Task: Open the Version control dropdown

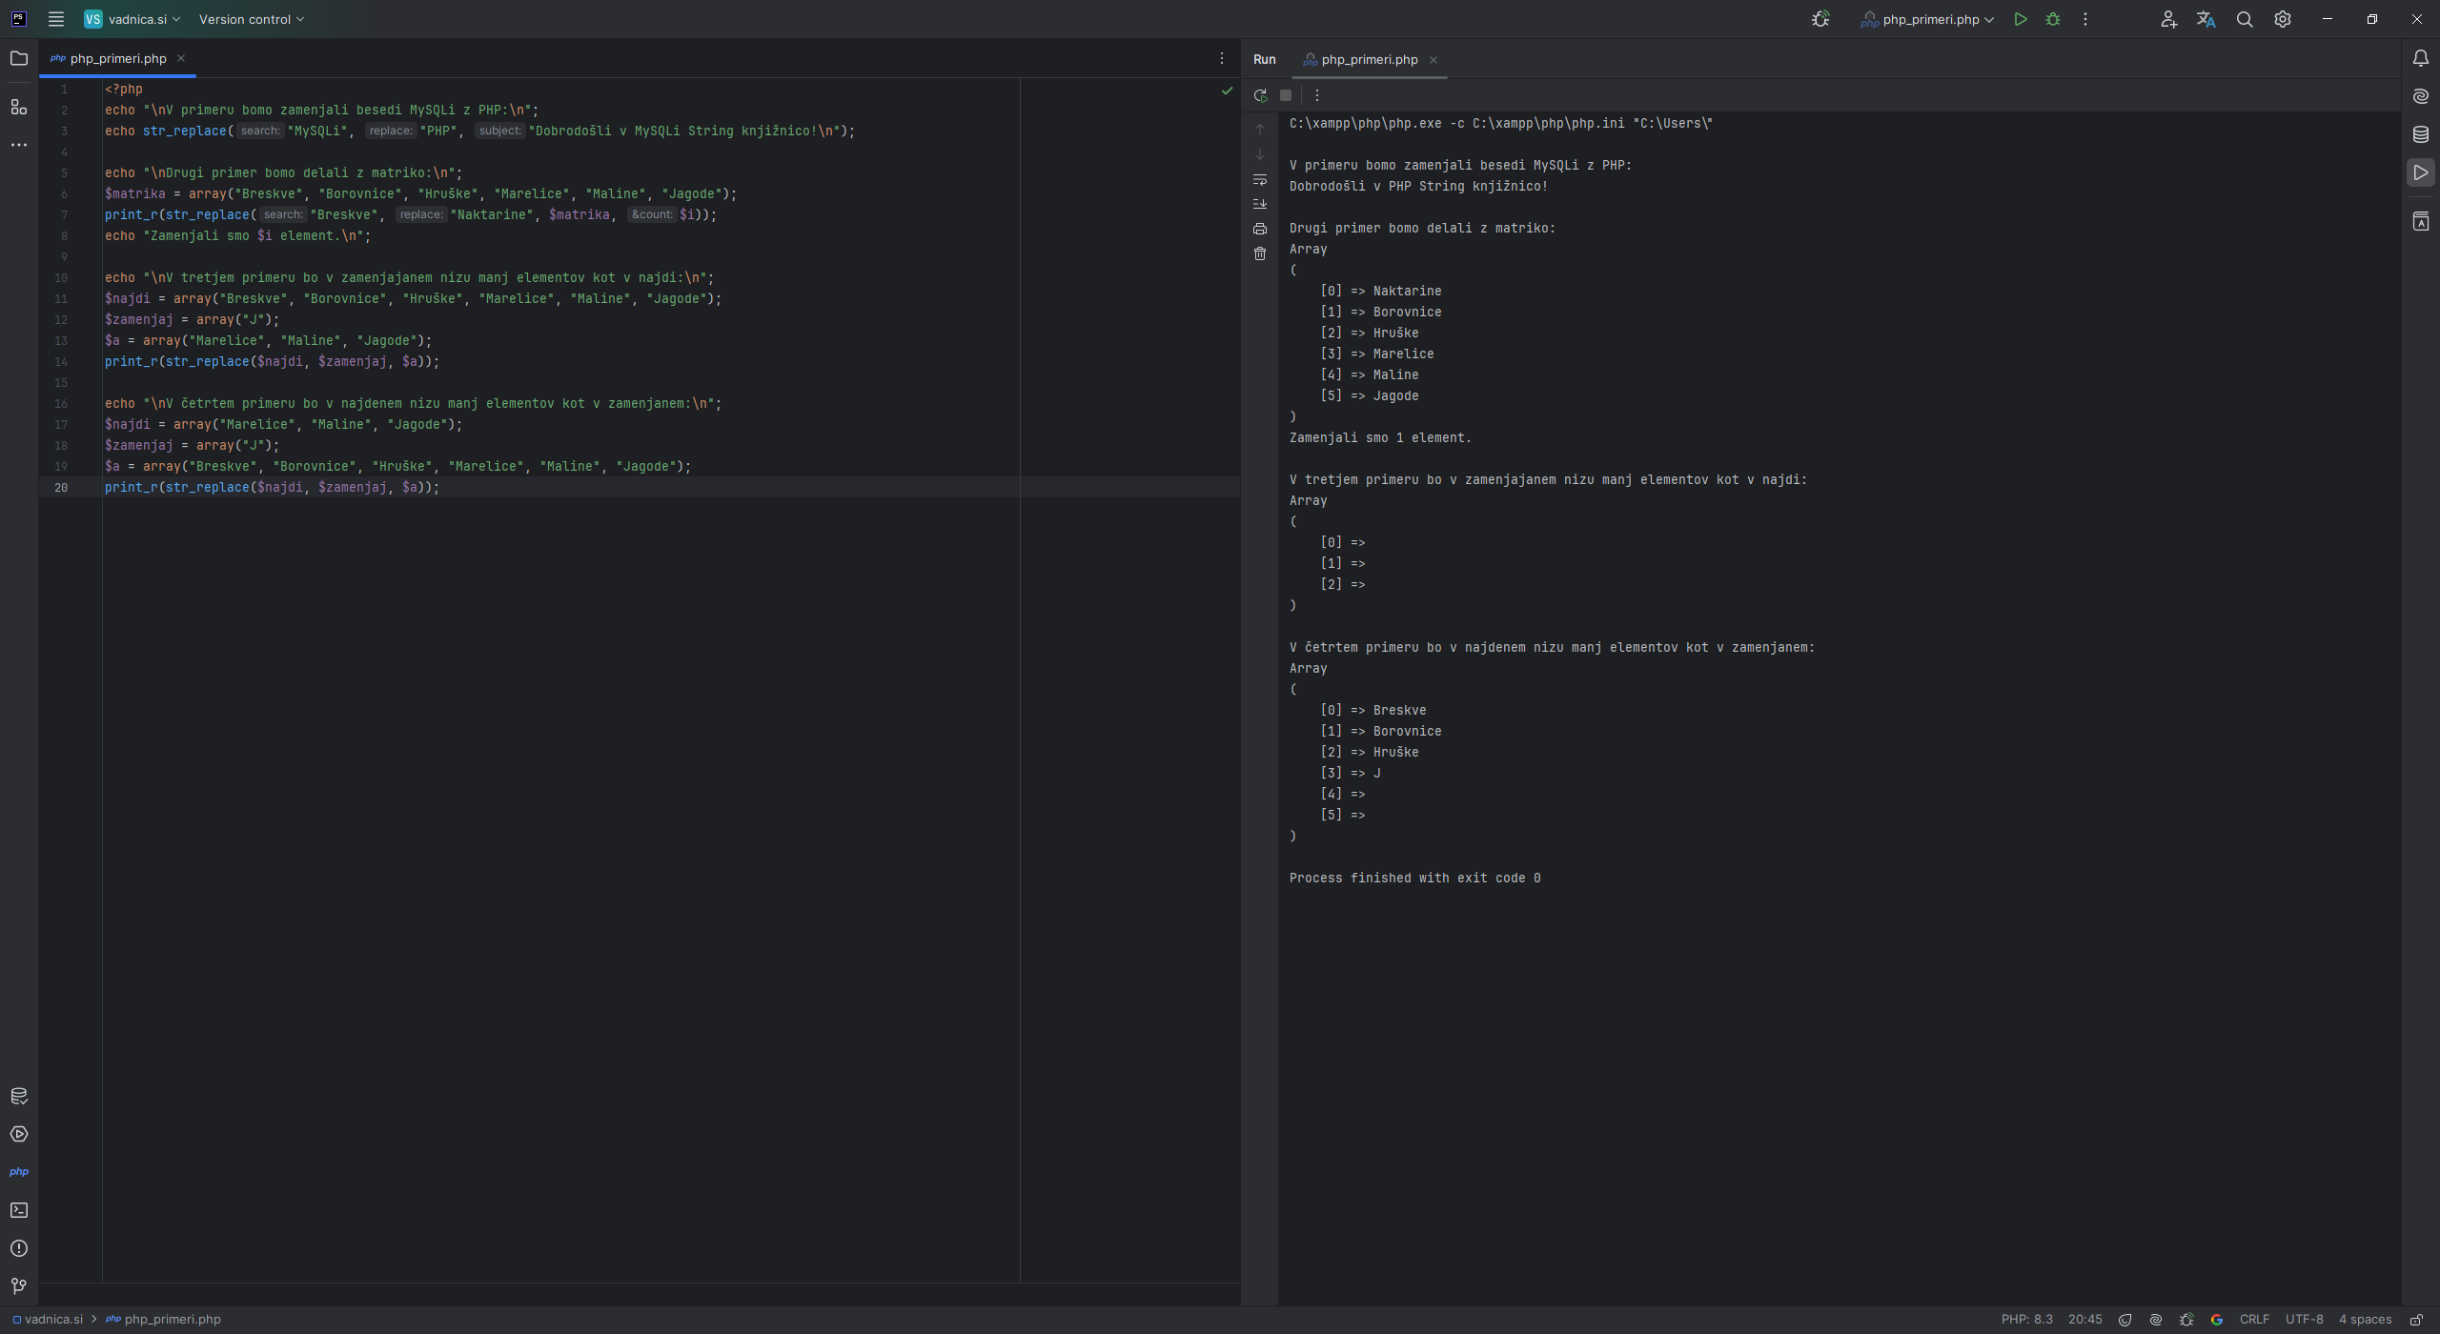Action: pos(251,19)
